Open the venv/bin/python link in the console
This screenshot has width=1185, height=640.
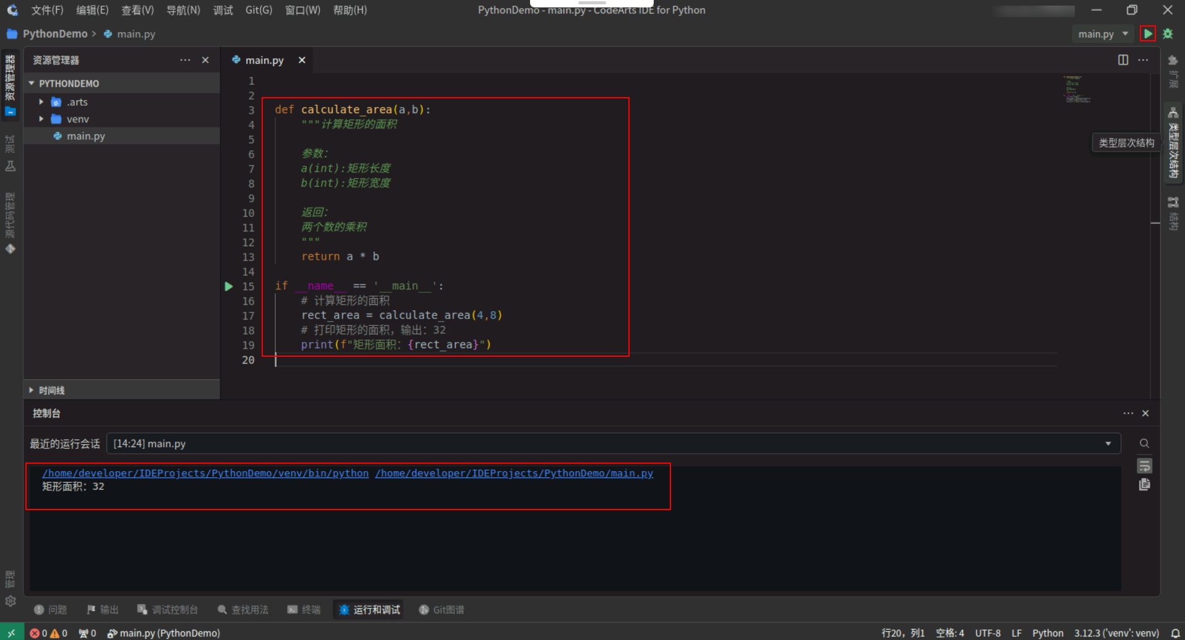pos(205,473)
